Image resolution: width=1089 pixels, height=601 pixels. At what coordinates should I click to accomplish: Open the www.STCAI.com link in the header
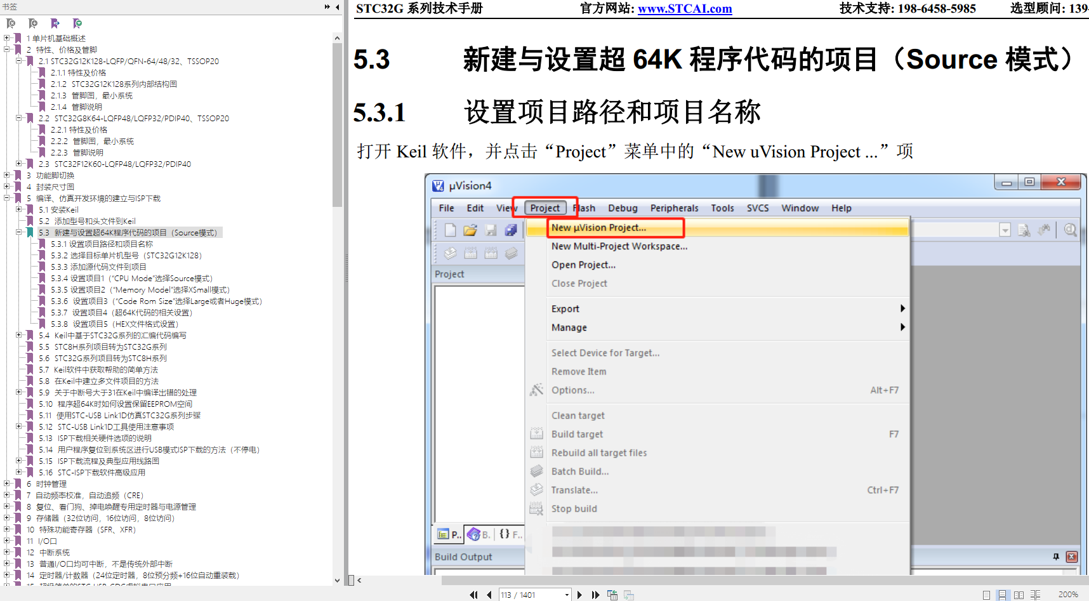[x=685, y=8]
